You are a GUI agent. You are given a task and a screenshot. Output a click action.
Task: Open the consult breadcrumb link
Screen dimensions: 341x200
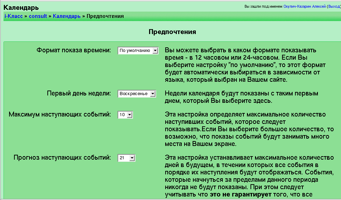tap(38, 16)
